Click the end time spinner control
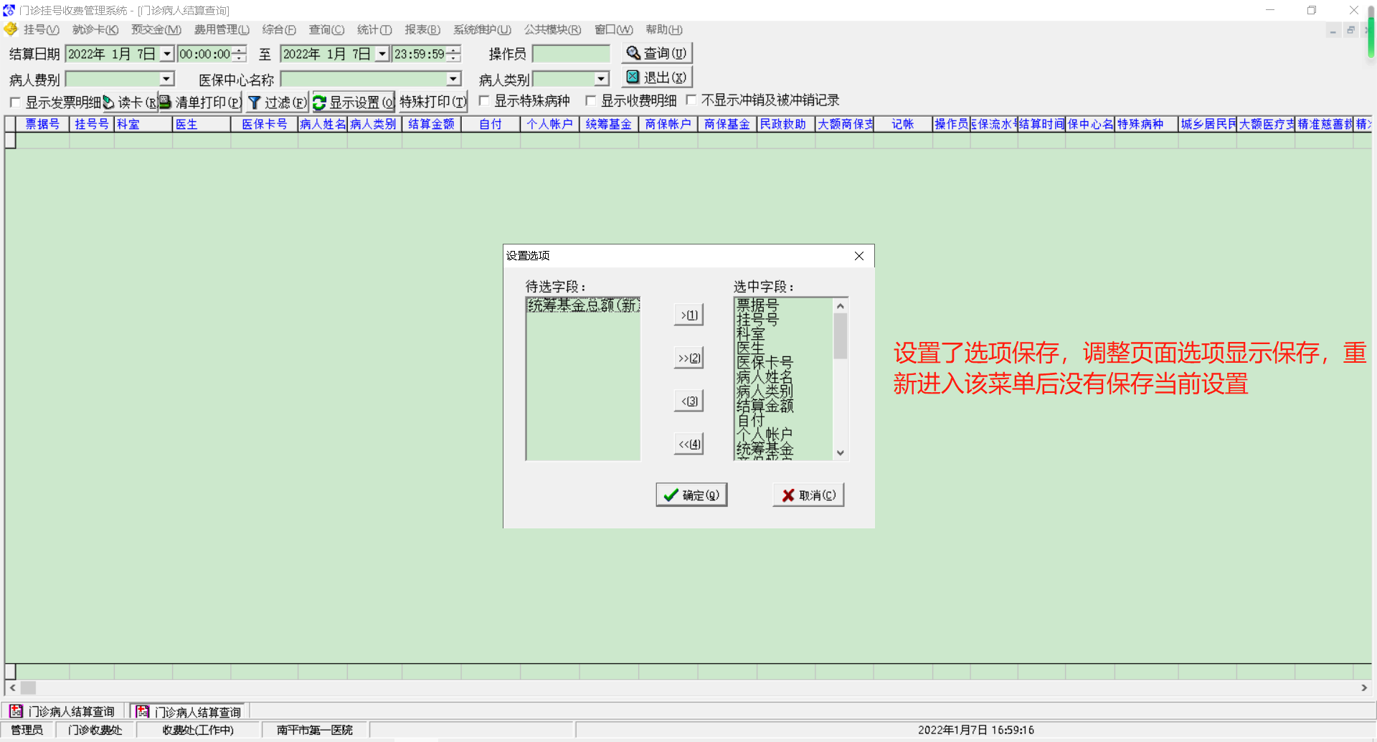The height and width of the screenshot is (742, 1377). (453, 54)
